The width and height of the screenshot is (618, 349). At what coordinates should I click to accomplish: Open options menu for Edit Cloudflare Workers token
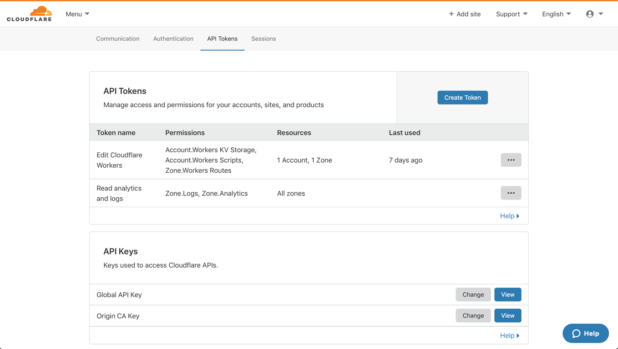pos(511,160)
